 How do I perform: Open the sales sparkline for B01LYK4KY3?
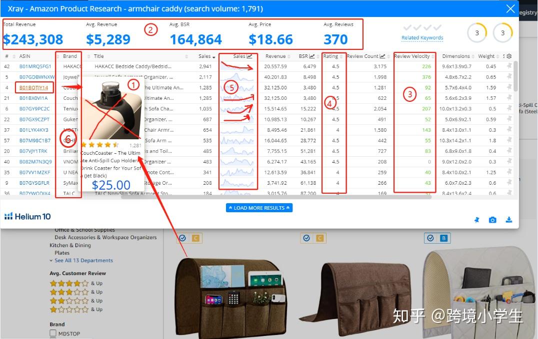[237, 130]
